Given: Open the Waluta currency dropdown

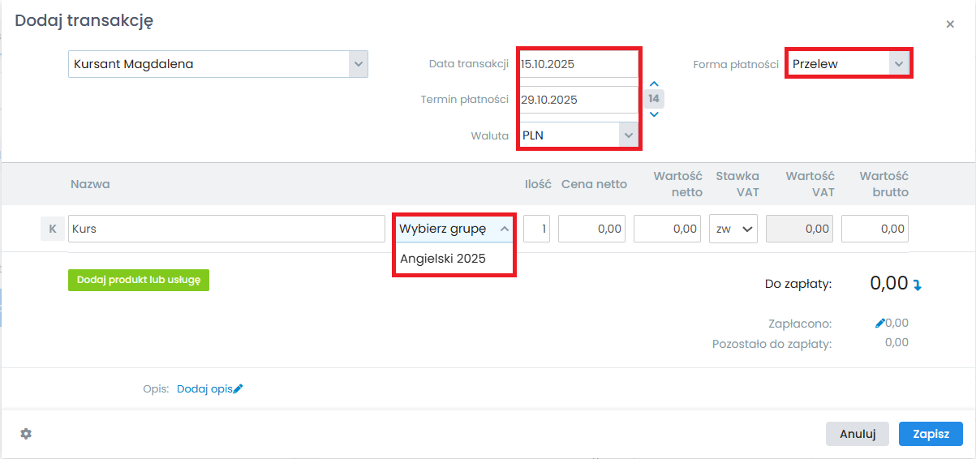Looking at the screenshot, I should (x=627, y=135).
